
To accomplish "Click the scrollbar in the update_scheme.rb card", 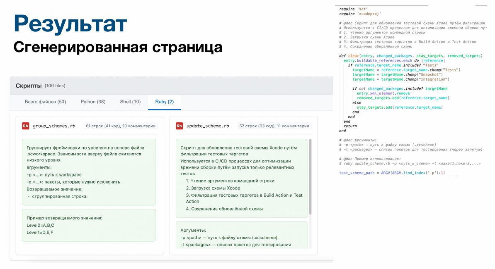I will click(310, 176).
